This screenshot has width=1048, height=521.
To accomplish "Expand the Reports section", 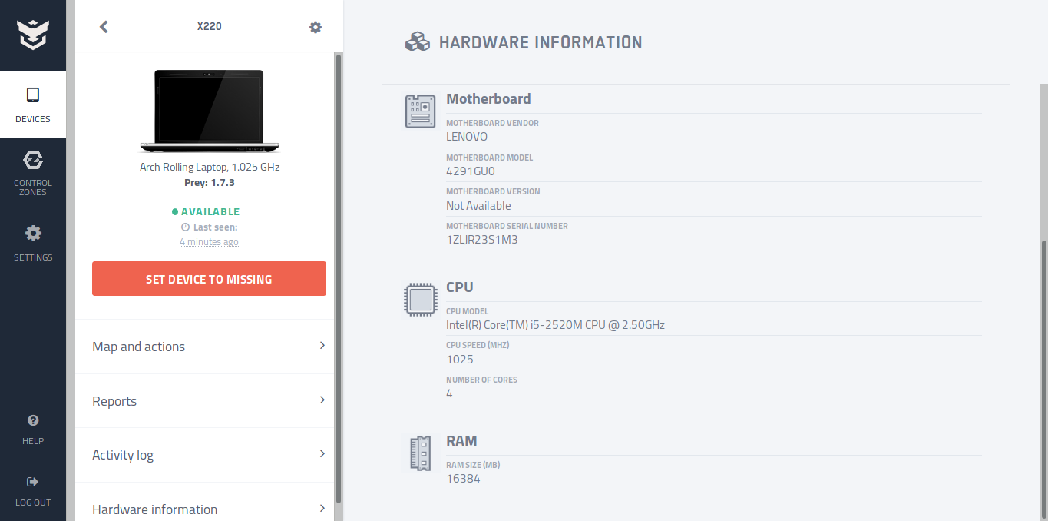I will pyautogui.click(x=209, y=401).
